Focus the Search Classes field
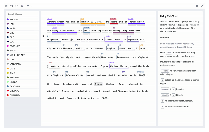The image size is (209, 132). point(22,14)
